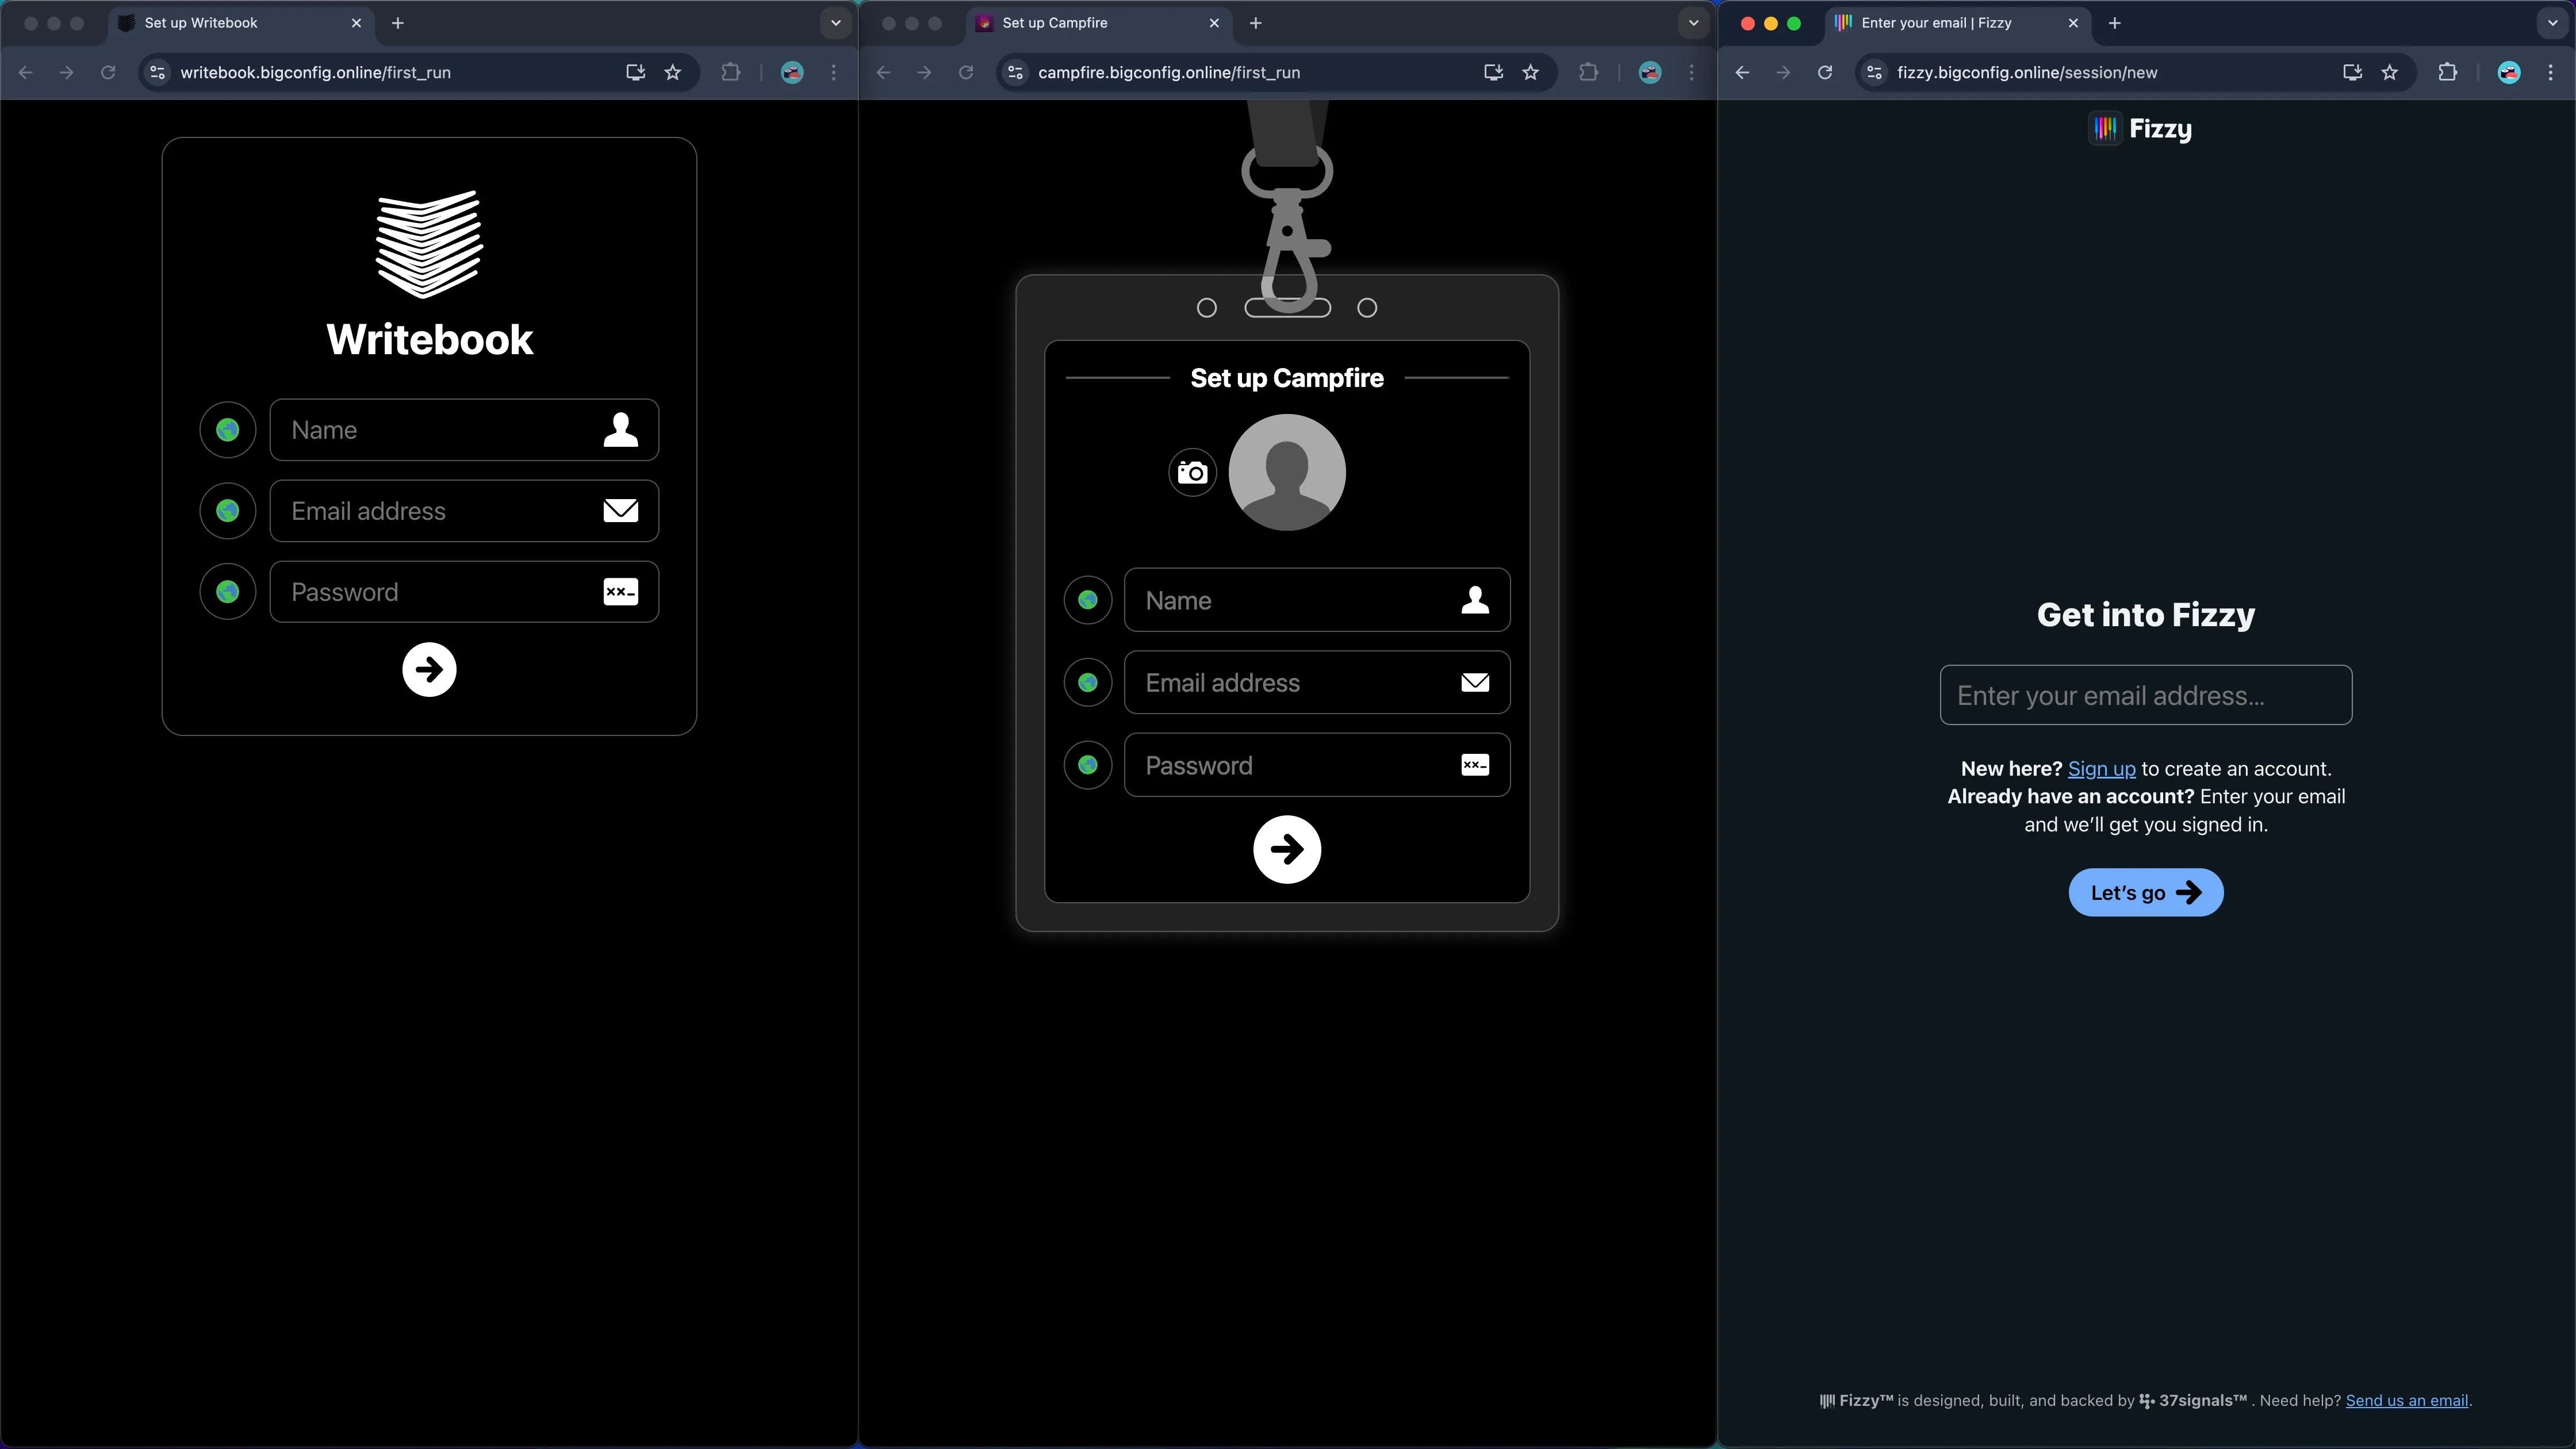Image resolution: width=2576 pixels, height=1449 pixels.
Task: Expand tab search dropdown in Writebook window
Action: click(835, 23)
